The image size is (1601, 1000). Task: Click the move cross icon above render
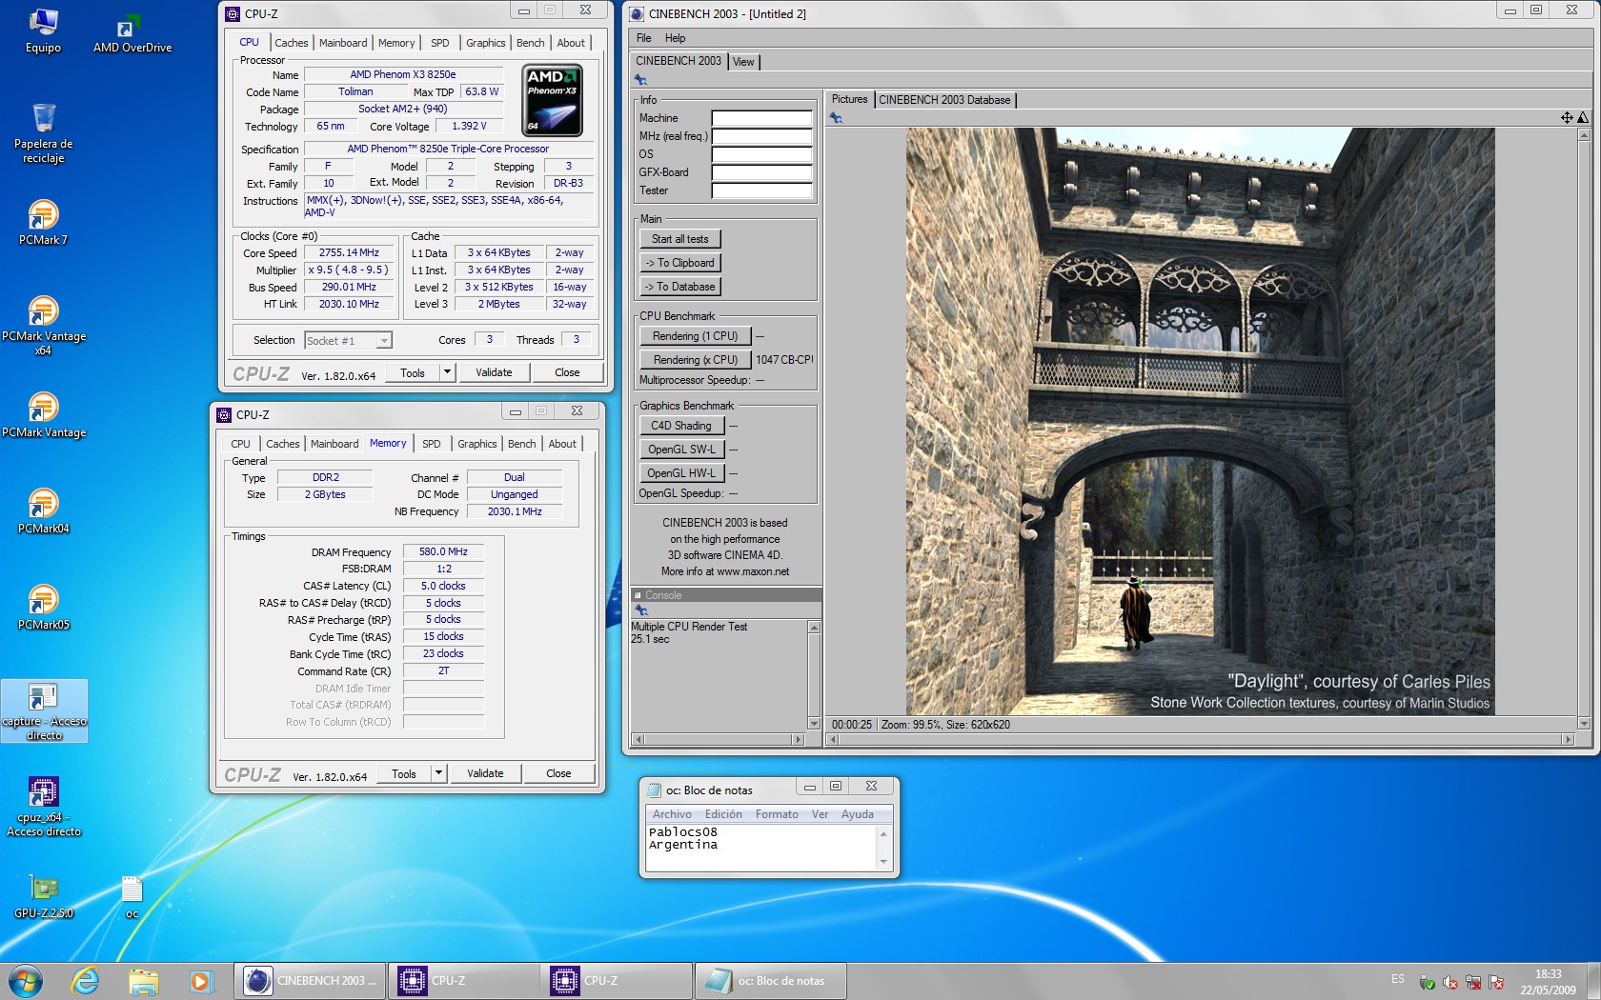pyautogui.click(x=1566, y=117)
